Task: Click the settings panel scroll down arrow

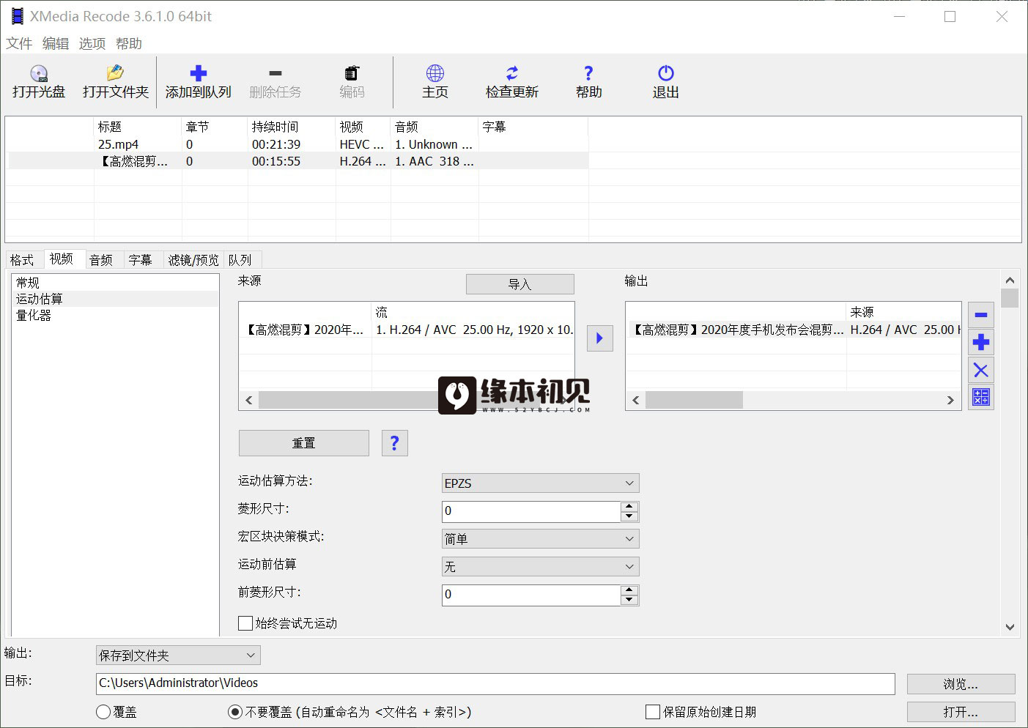Action: pyautogui.click(x=1010, y=627)
